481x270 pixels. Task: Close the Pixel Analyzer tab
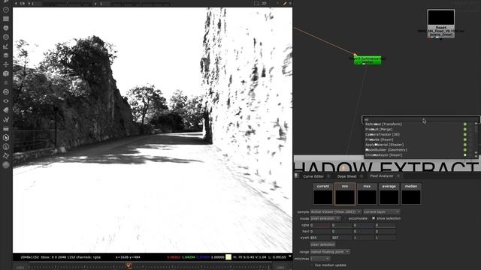click(x=398, y=176)
